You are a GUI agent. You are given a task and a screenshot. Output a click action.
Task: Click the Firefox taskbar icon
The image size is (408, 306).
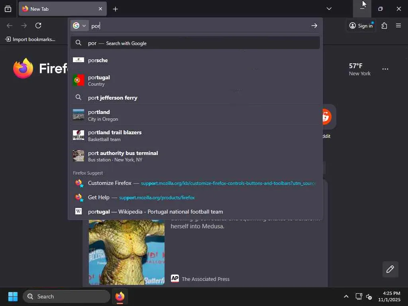click(x=120, y=296)
